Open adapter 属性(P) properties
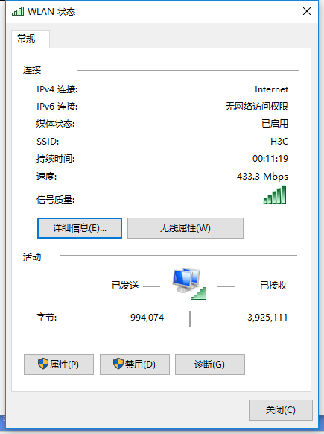 (59, 365)
